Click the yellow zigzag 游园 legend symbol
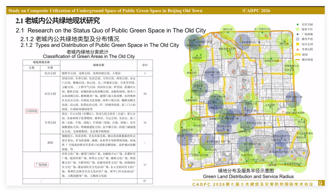The height and width of the screenshot is (192, 331). coord(297,54)
